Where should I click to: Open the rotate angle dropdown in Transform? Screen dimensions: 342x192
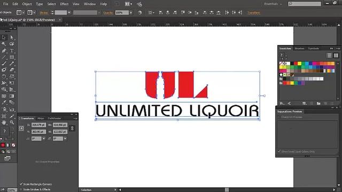(x=44, y=139)
